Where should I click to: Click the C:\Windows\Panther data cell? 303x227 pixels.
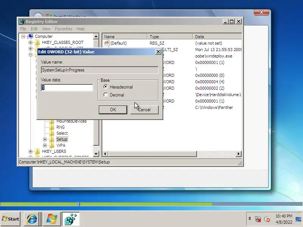point(214,107)
